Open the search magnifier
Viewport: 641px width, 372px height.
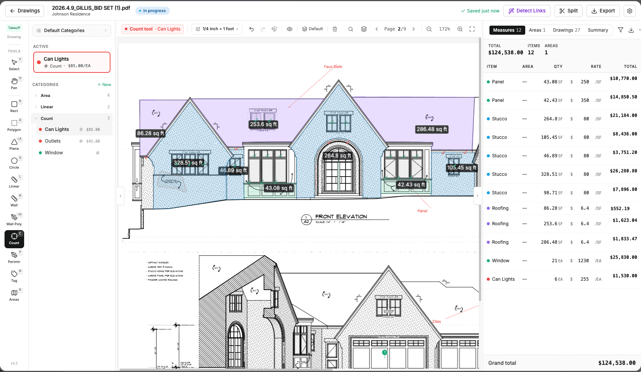point(351,29)
